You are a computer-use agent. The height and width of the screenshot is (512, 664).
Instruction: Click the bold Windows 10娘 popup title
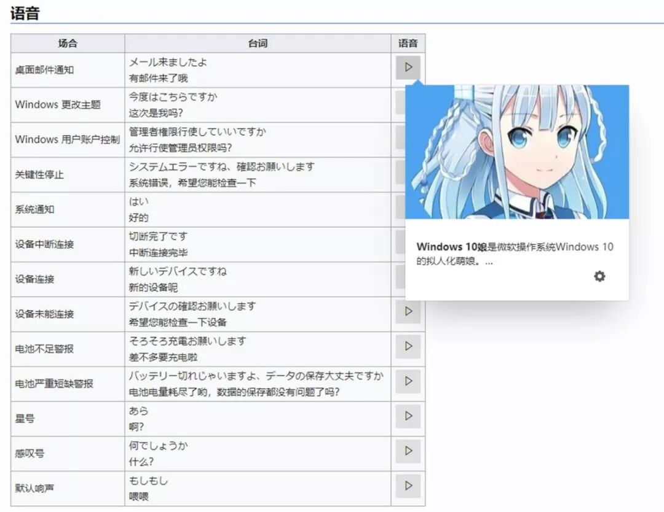451,247
